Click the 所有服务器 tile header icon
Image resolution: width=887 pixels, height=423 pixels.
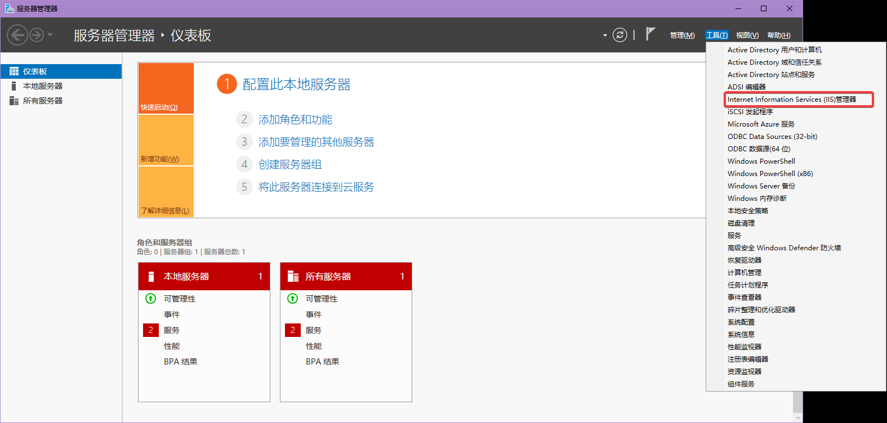coord(293,276)
